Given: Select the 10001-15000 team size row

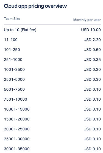Looking at the screenshot, I should 52,109.
